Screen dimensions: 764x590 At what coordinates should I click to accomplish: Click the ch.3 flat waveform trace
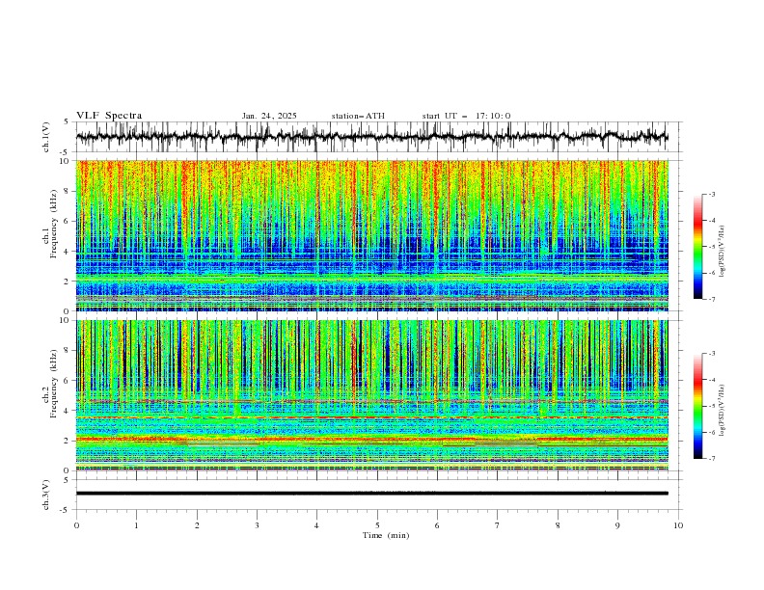[371, 494]
